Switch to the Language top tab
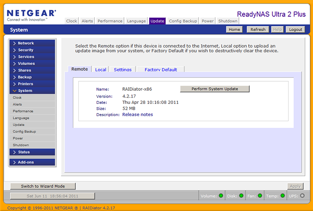Image resolution: width=313 pixels, height=211 pixels. tap(136, 21)
